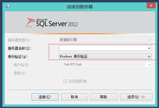Expand the 用户名 dropdown arrow
The image size is (159, 108).
click(149, 65)
